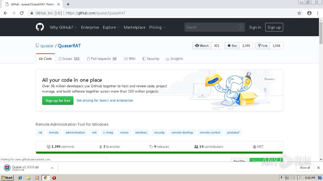Click the browser address bar URL
The width and height of the screenshot is (323, 181).
[x=96, y=13]
